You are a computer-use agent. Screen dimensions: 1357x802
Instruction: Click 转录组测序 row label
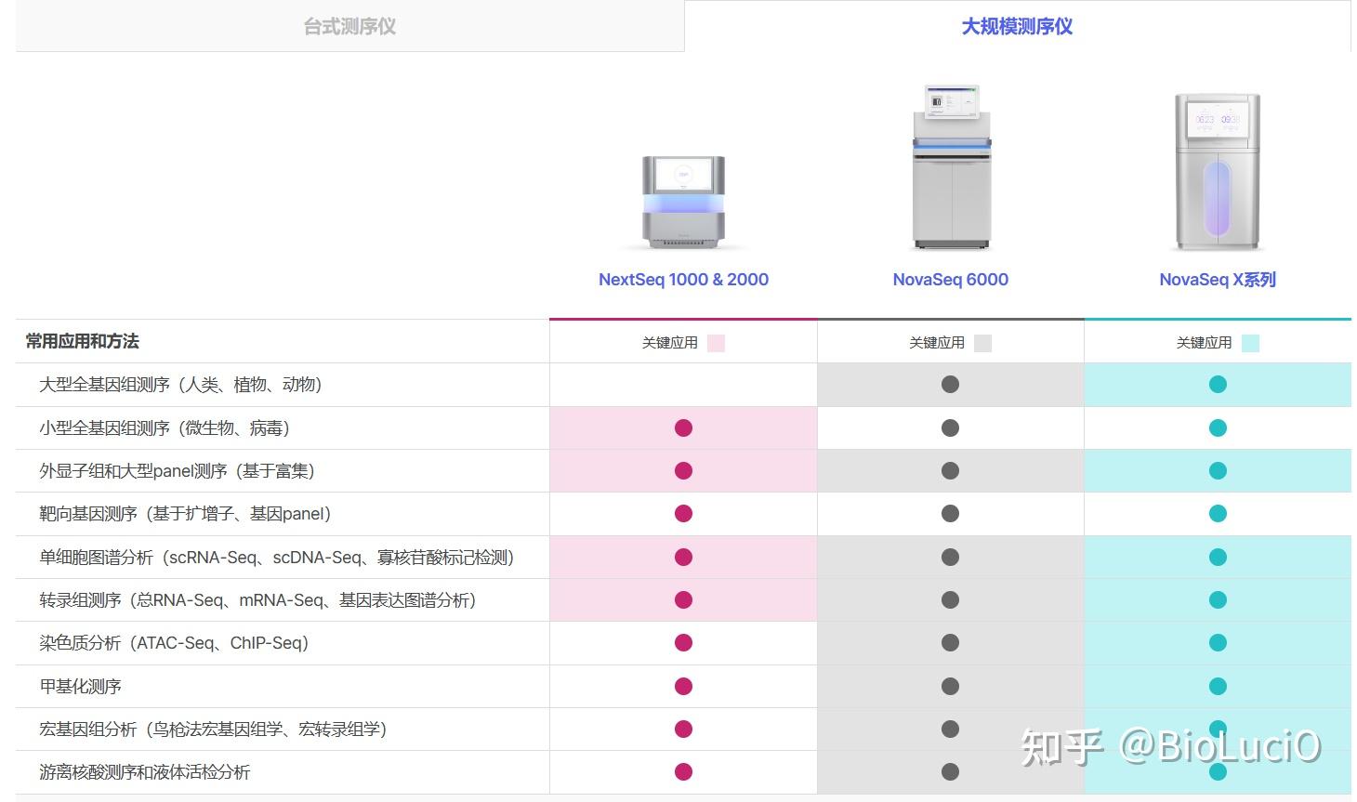click(x=257, y=600)
